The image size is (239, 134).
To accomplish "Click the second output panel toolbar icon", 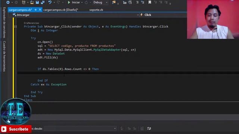I will click(129, 128).
